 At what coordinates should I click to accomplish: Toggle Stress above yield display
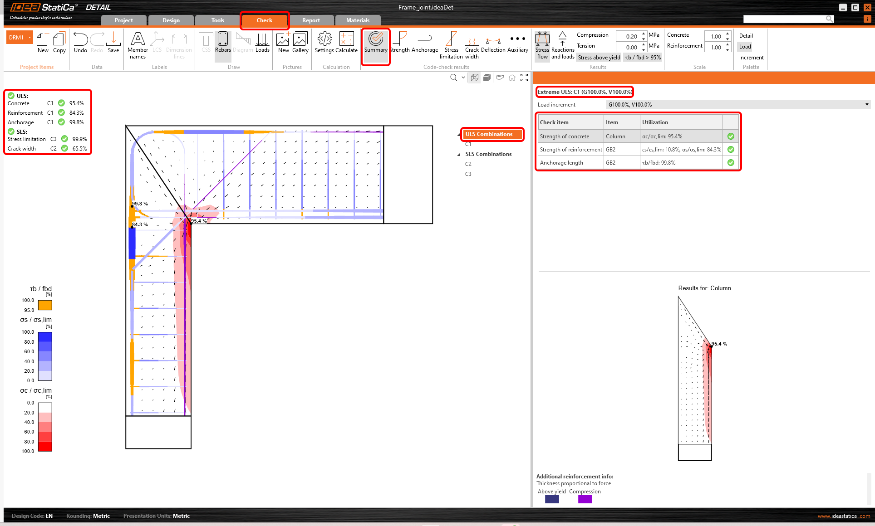599,57
